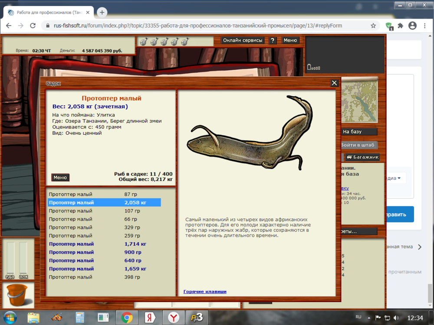Screen dimensions: 434x325
Task: Select the 1,714 кг Протоптер малый row
Action: [104, 244]
